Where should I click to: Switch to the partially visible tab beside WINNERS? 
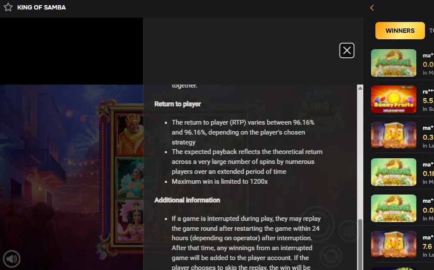[x=431, y=31]
